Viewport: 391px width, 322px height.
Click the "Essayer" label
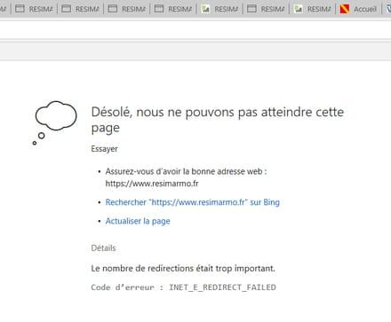pos(104,149)
